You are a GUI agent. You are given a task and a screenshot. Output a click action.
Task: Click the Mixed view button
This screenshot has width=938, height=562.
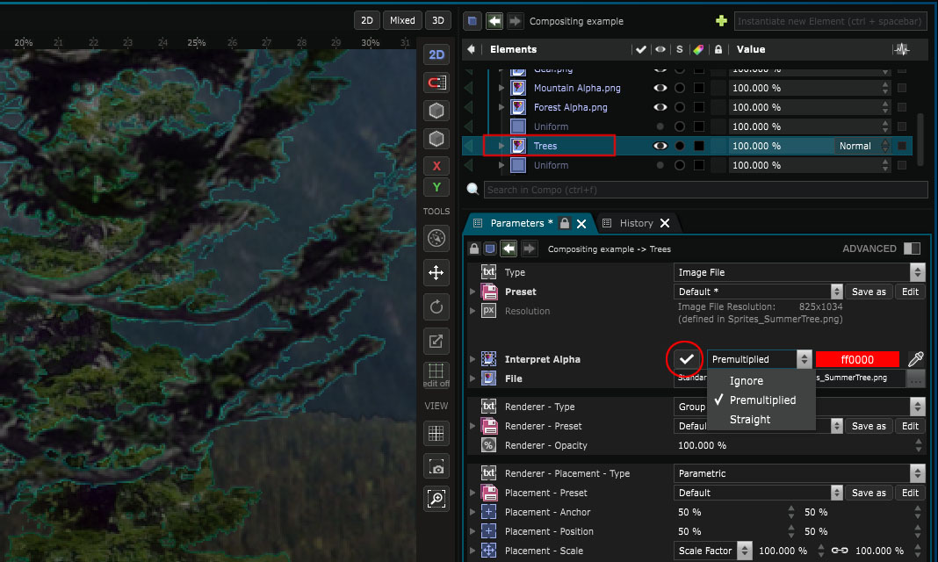point(402,20)
